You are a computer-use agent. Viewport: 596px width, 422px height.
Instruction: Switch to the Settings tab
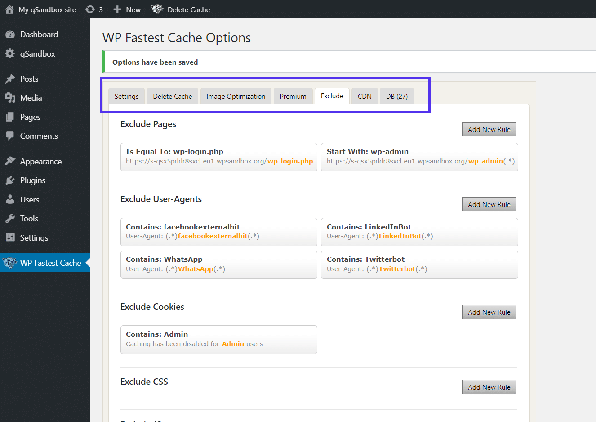point(126,96)
